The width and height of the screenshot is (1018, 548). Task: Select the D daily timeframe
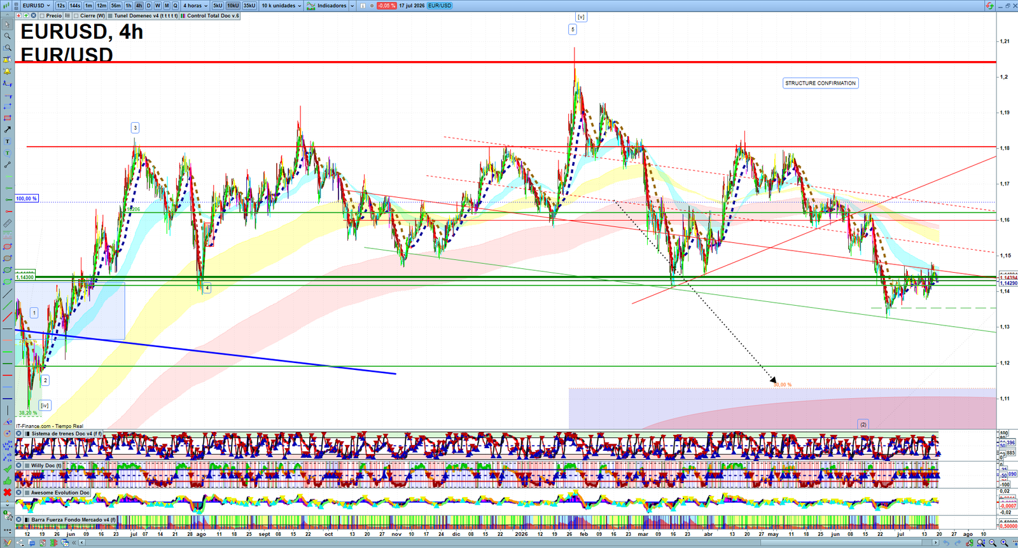pos(149,5)
